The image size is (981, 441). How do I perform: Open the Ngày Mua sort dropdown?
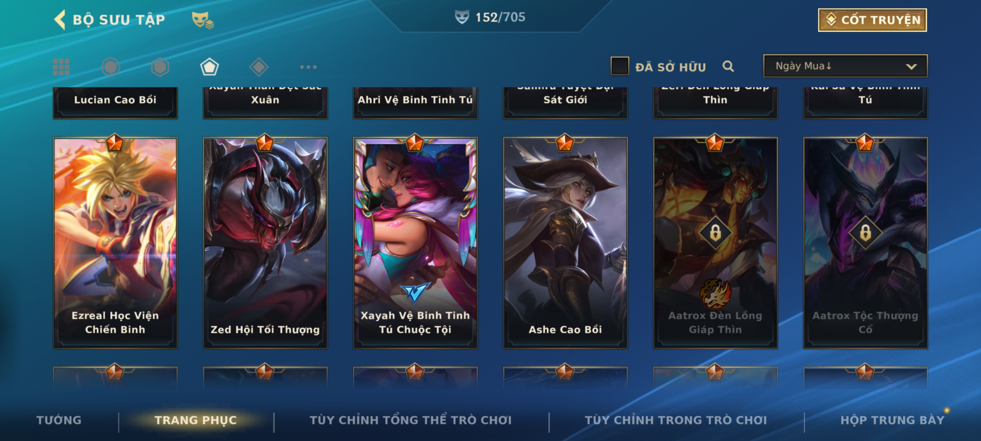point(845,66)
